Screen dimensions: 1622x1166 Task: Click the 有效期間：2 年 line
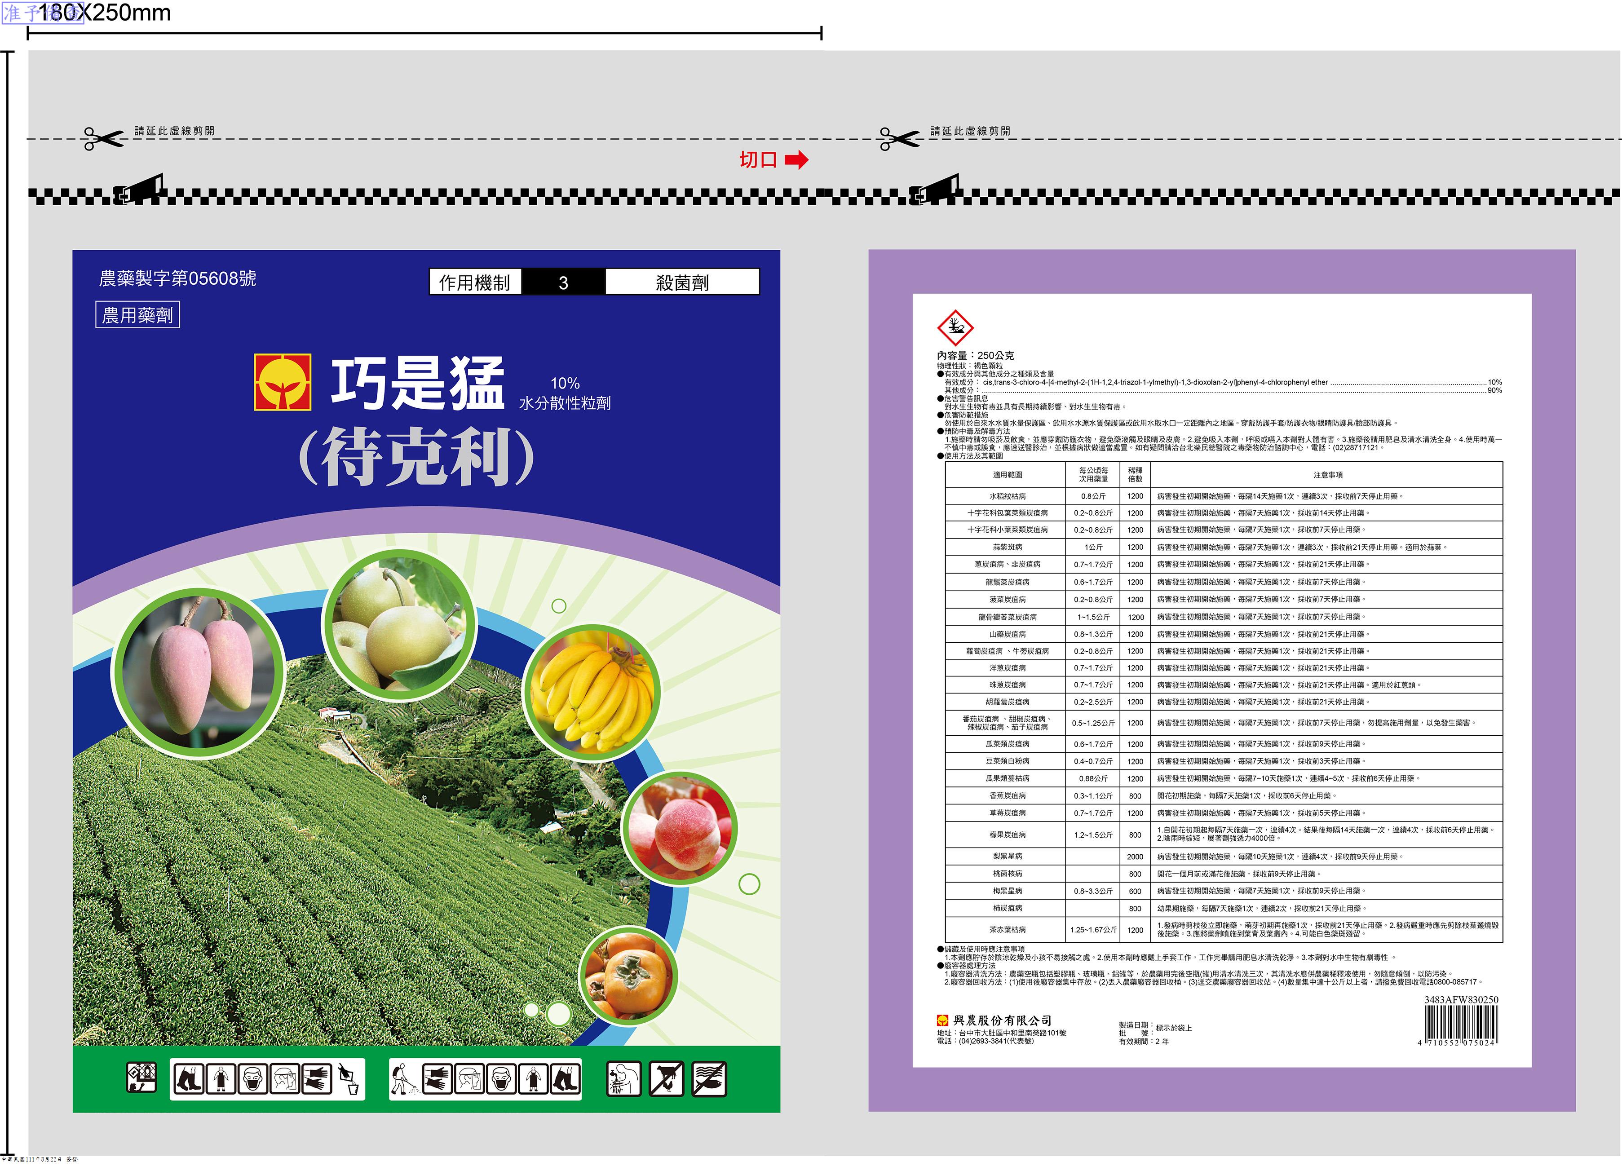point(1144,1042)
